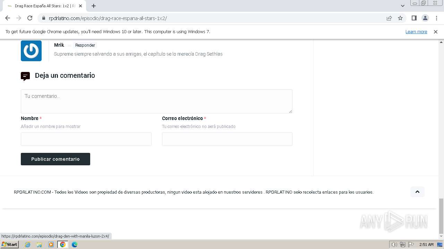
Task: Click 'Tu correo electrónico no será publicado' hint
Action: (199, 127)
